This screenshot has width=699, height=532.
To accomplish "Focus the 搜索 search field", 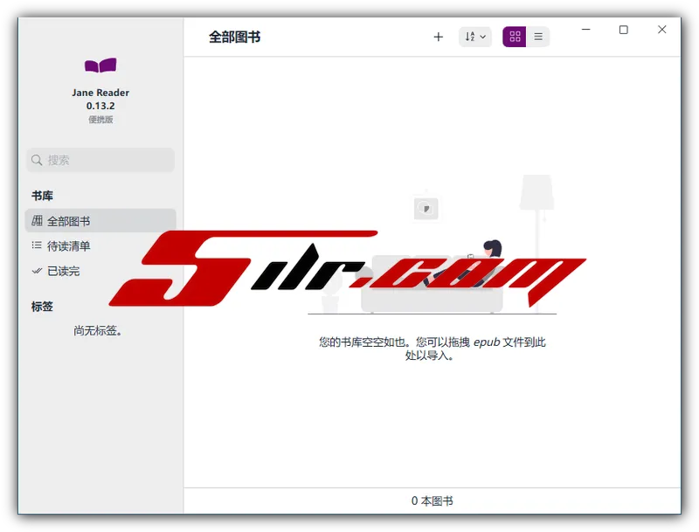I will point(100,160).
